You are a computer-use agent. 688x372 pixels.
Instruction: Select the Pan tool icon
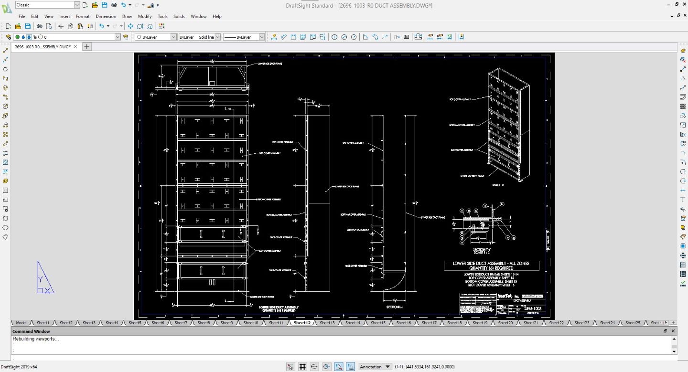(x=130, y=26)
